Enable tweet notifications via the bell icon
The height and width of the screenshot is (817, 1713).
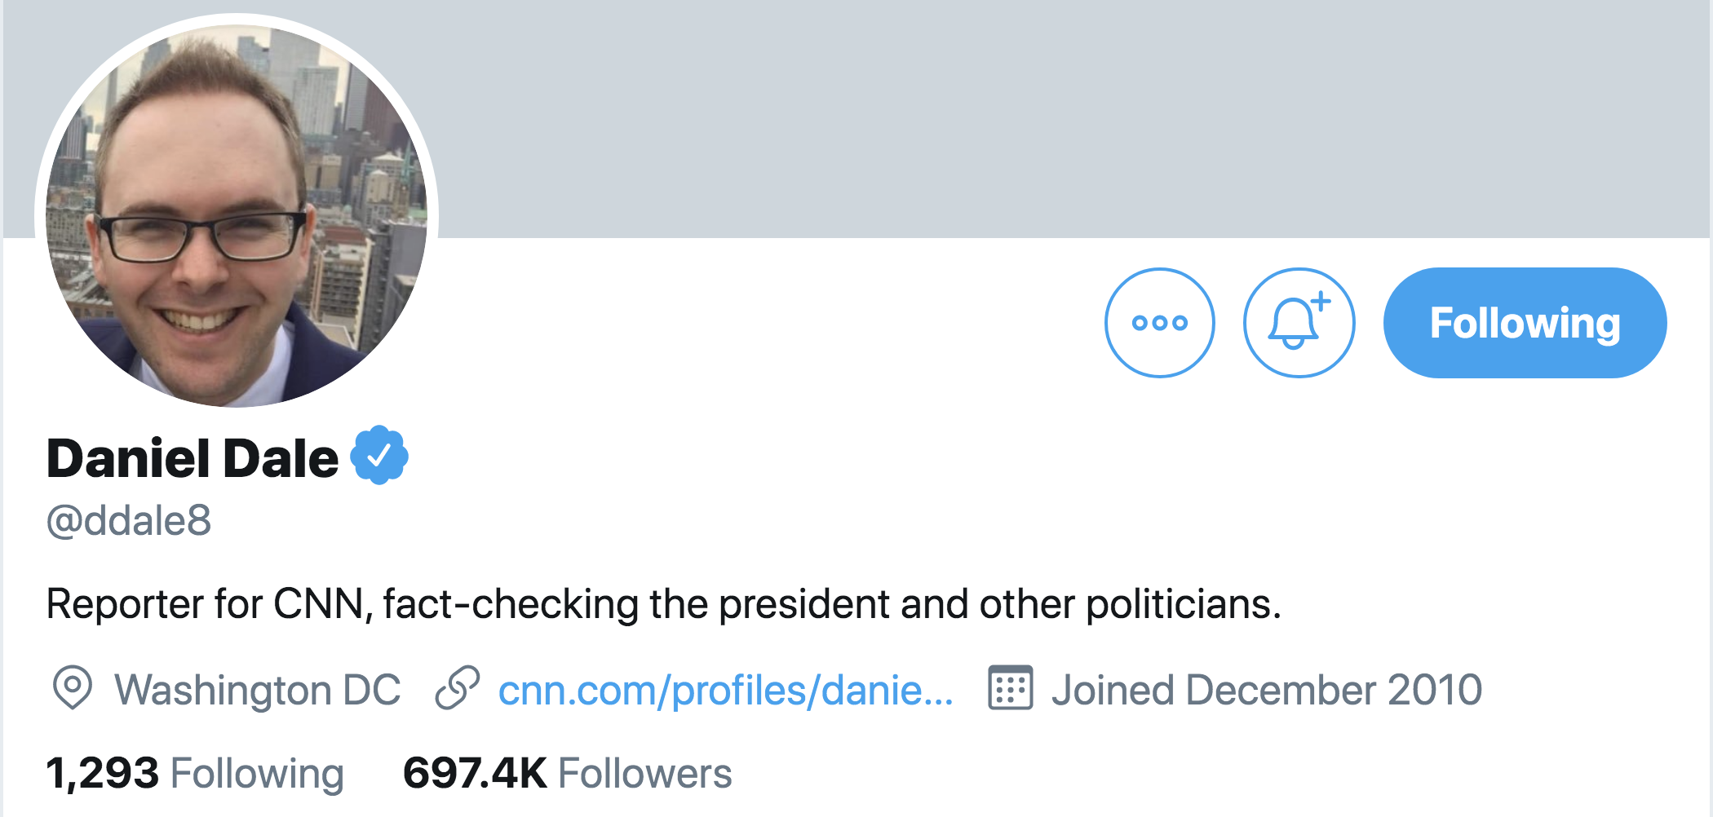click(x=1299, y=322)
